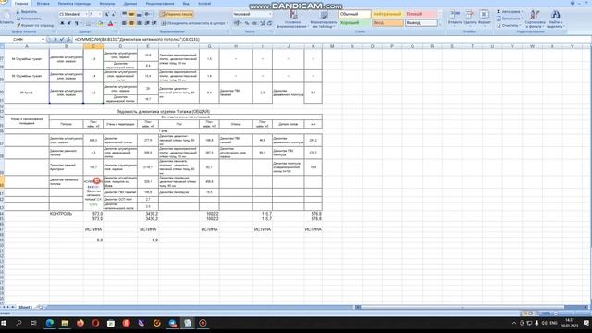The width and height of the screenshot is (592, 333).
Task: Click into the formula bar
Action: (331, 39)
